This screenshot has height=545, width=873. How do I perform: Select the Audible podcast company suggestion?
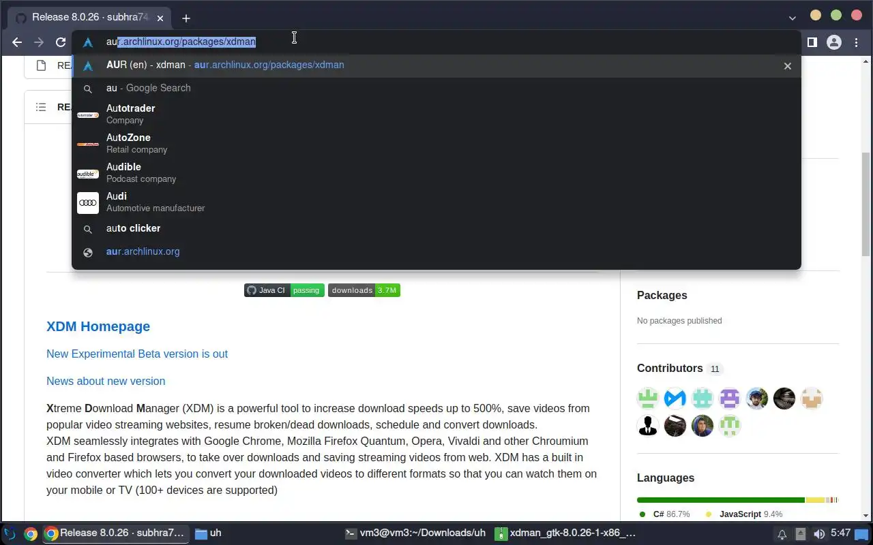pos(436,172)
